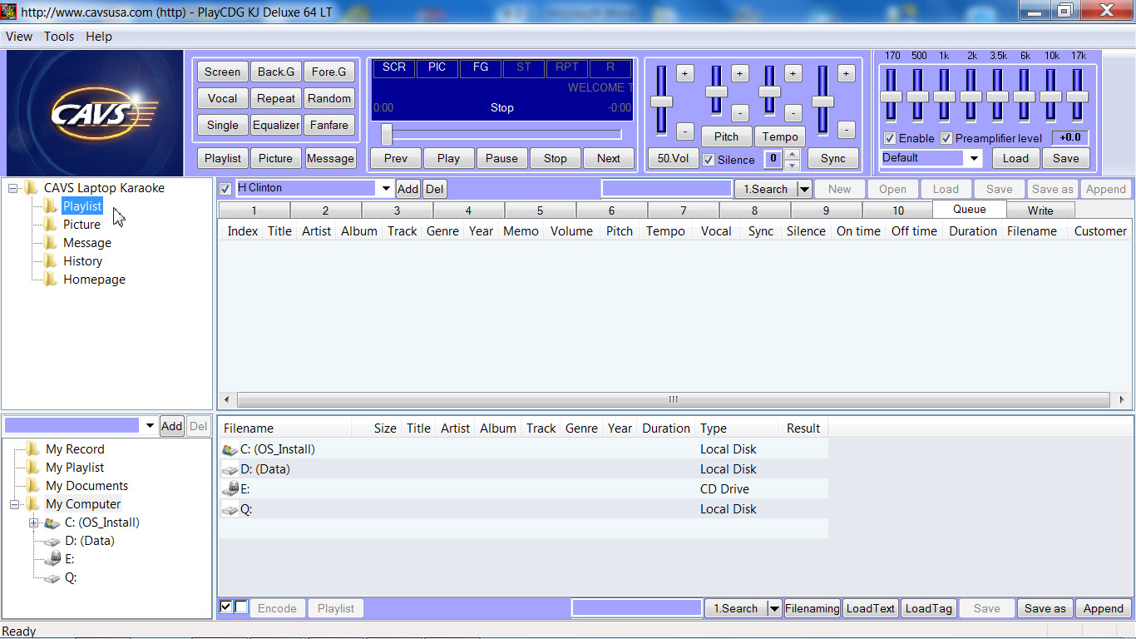Click the Q: drive icon in tree

coord(52,577)
